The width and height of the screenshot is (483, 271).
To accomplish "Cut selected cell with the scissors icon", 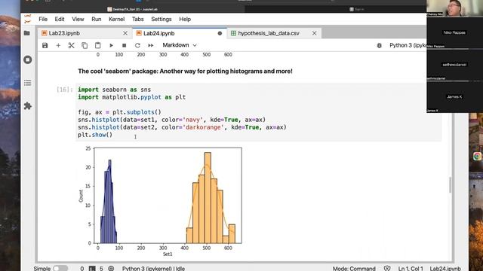I will point(72,45).
